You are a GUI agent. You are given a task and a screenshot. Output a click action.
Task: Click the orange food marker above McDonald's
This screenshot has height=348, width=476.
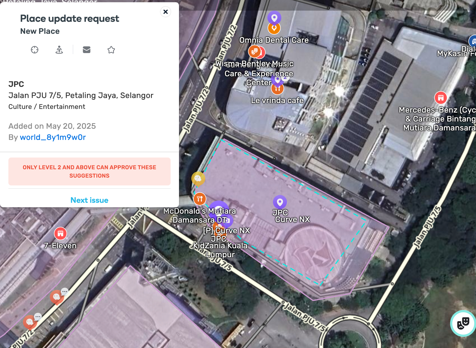pyautogui.click(x=200, y=199)
